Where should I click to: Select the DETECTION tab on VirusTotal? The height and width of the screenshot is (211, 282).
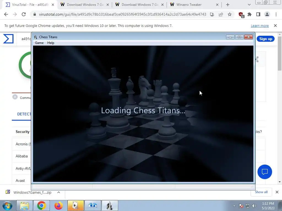coord(24,114)
